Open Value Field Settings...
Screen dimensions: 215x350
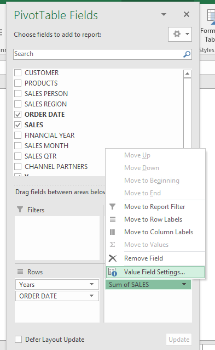155,272
